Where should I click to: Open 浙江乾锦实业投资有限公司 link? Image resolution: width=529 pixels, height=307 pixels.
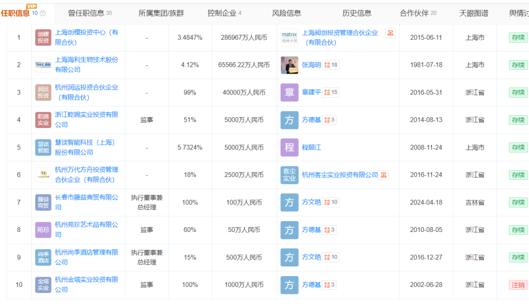click(87, 120)
